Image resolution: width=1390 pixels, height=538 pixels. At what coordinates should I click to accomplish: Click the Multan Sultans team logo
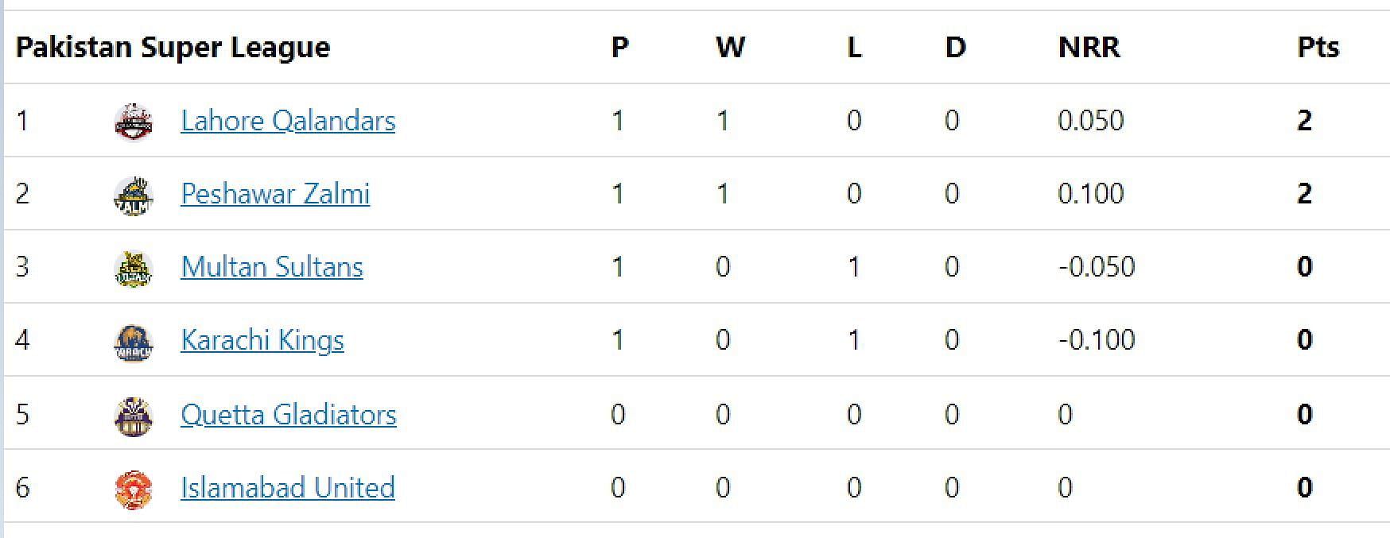pos(134,268)
